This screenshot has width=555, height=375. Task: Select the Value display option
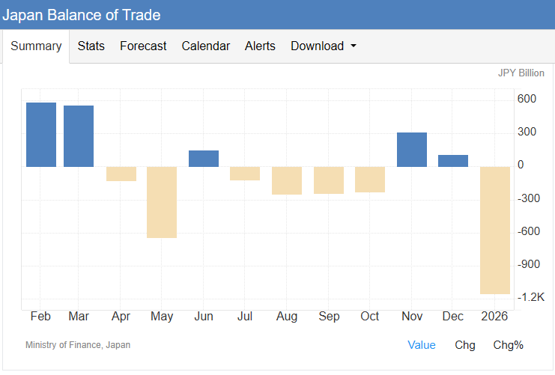[x=421, y=345]
